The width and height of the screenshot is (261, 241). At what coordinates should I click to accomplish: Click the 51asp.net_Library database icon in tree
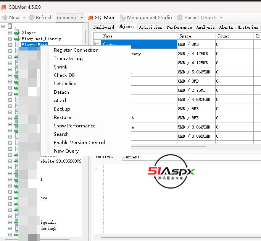tap(17, 39)
